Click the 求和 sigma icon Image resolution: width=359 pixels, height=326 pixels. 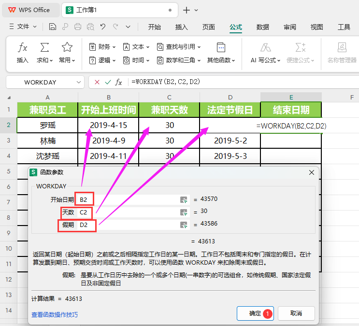pos(44,48)
